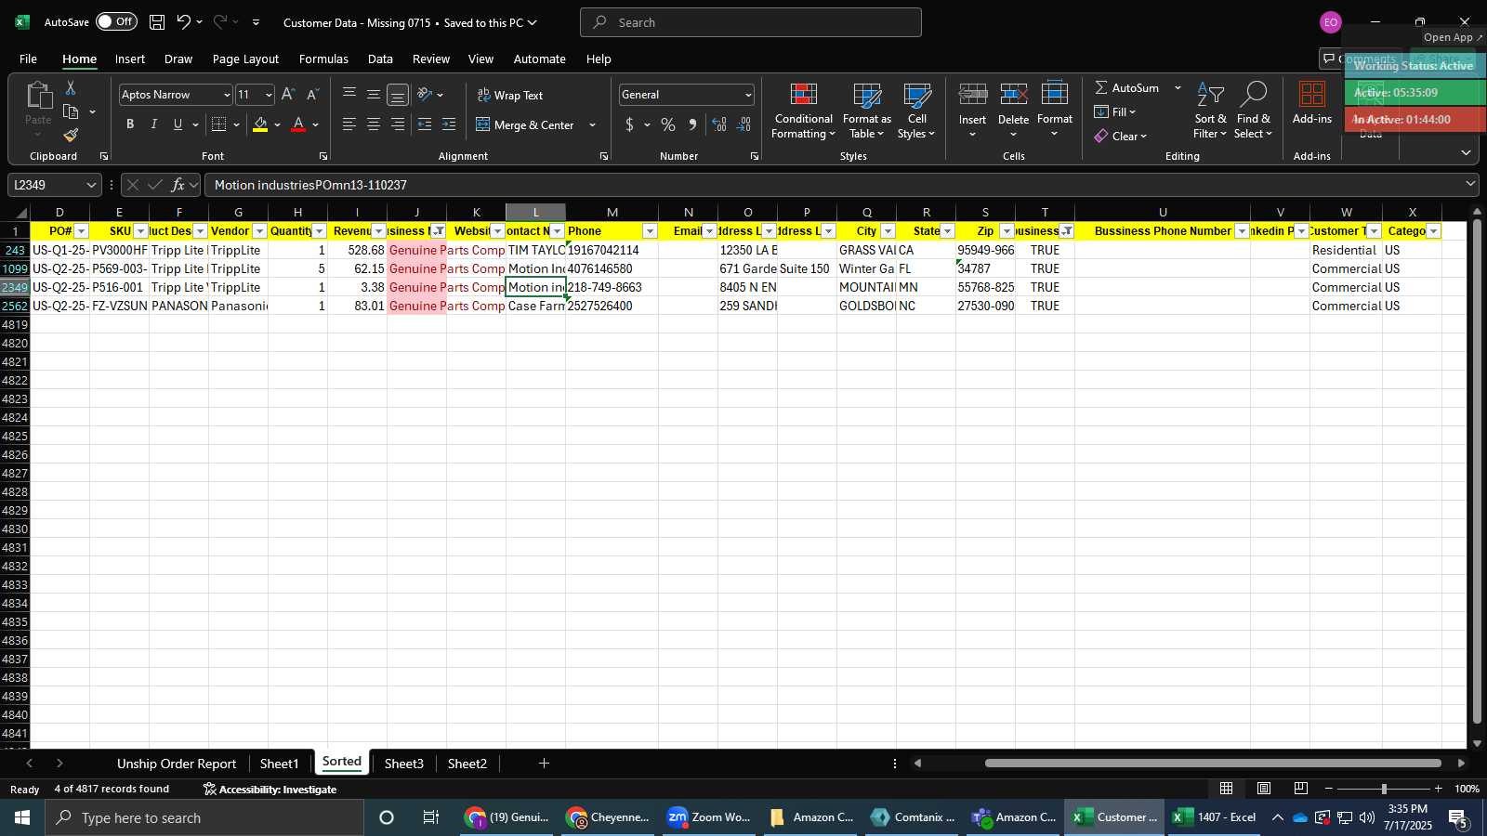Image resolution: width=1487 pixels, height=836 pixels.
Task: Click the Find & Select magnifier icon
Action: [1253, 111]
